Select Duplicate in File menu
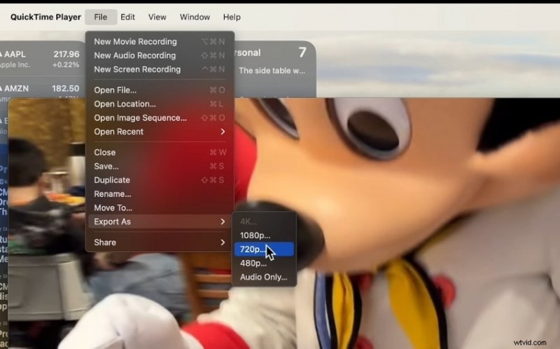This screenshot has height=349, width=560. pyautogui.click(x=160, y=180)
